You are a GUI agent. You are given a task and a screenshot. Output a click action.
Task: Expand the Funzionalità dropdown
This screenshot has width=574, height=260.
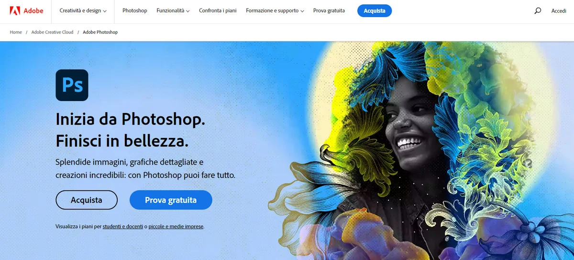point(173,10)
